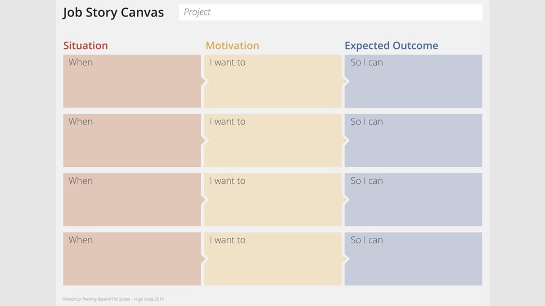The height and width of the screenshot is (306, 545).
Task: Click the "Workshop Thinking Beyond The Screen" footer text
Action: (x=113, y=299)
